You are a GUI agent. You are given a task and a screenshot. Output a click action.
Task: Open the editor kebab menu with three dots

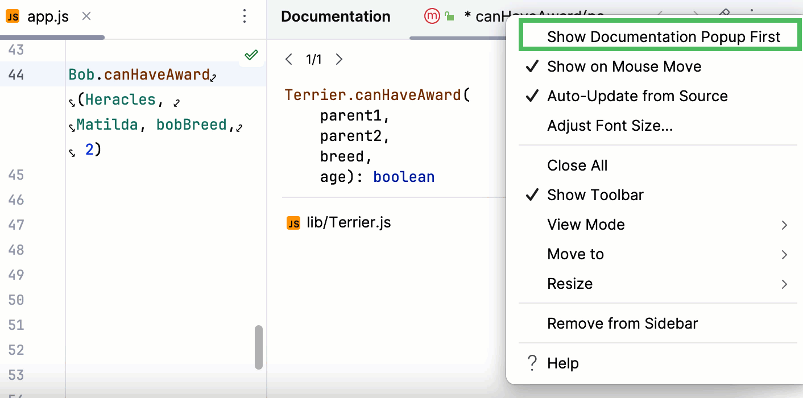pyautogui.click(x=245, y=16)
